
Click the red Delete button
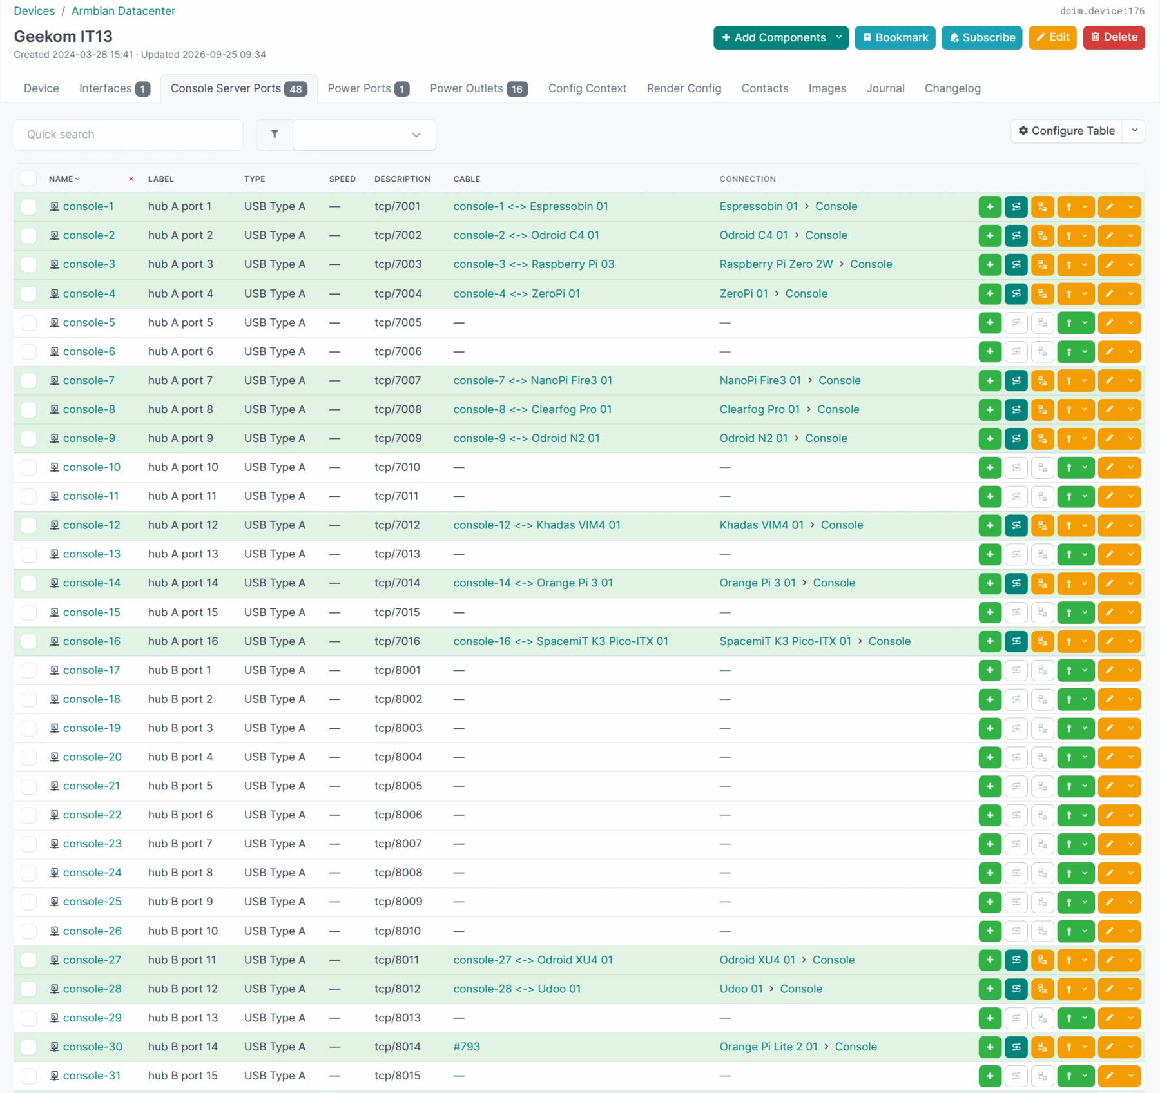point(1114,37)
